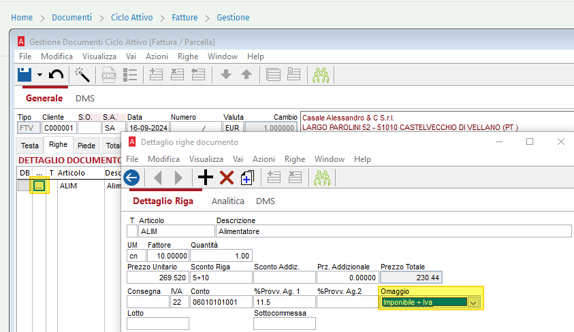Click the insert row arrow icon
Image resolution: width=574 pixels, height=332 pixels.
pos(198,75)
